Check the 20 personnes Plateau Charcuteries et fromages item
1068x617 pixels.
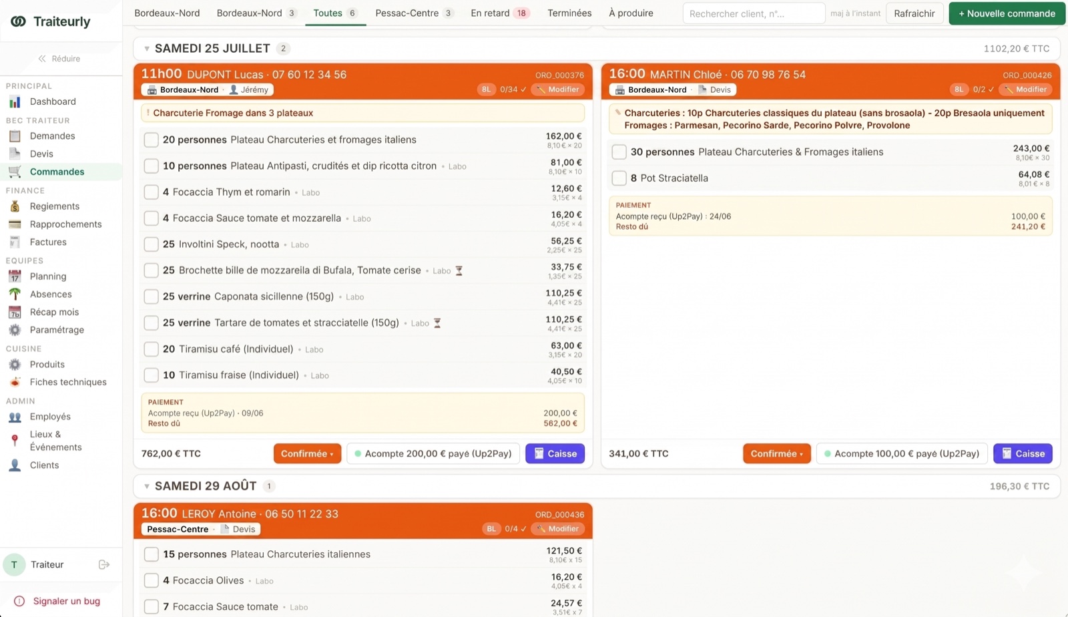(152, 140)
